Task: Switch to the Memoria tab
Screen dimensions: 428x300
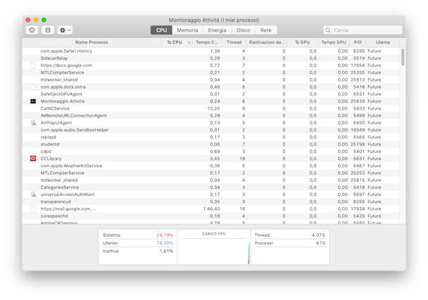Action: point(187,30)
